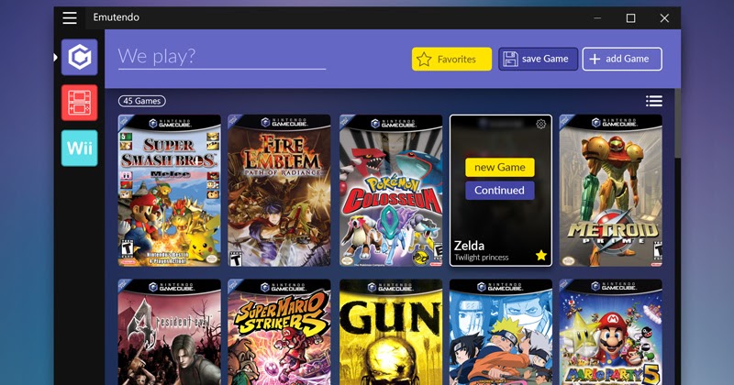The width and height of the screenshot is (734, 385).
Task: Open Super Mario Strikers cover
Action: pyautogui.click(x=279, y=332)
